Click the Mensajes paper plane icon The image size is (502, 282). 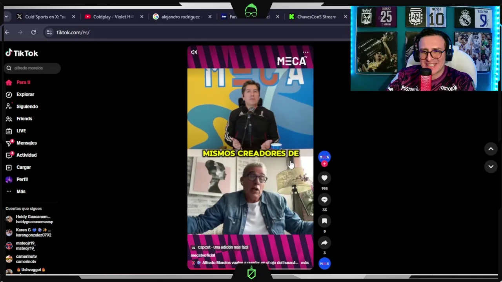point(9,143)
